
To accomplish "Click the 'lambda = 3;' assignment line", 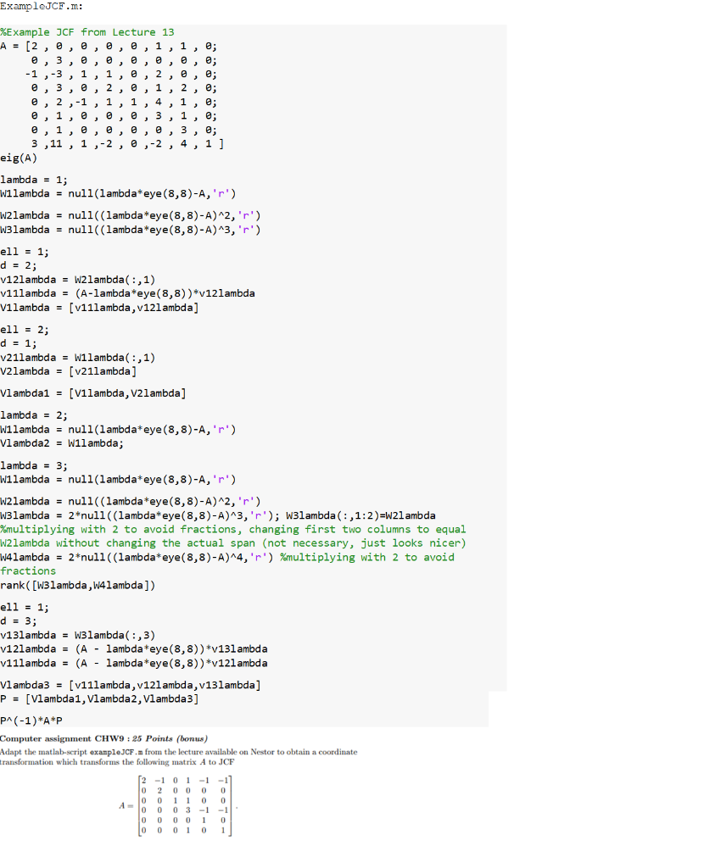I will point(31,465).
